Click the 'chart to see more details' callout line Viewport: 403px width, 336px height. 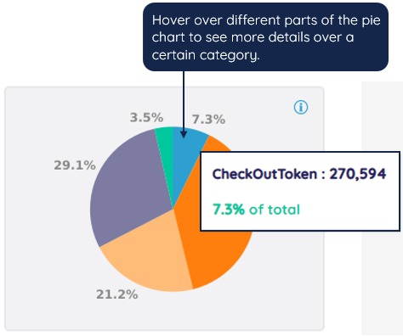[253, 37]
